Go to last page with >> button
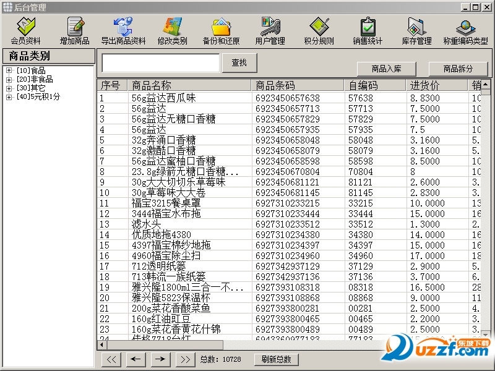Image resolution: width=495 pixels, height=371 pixels. pyautogui.click(x=185, y=359)
